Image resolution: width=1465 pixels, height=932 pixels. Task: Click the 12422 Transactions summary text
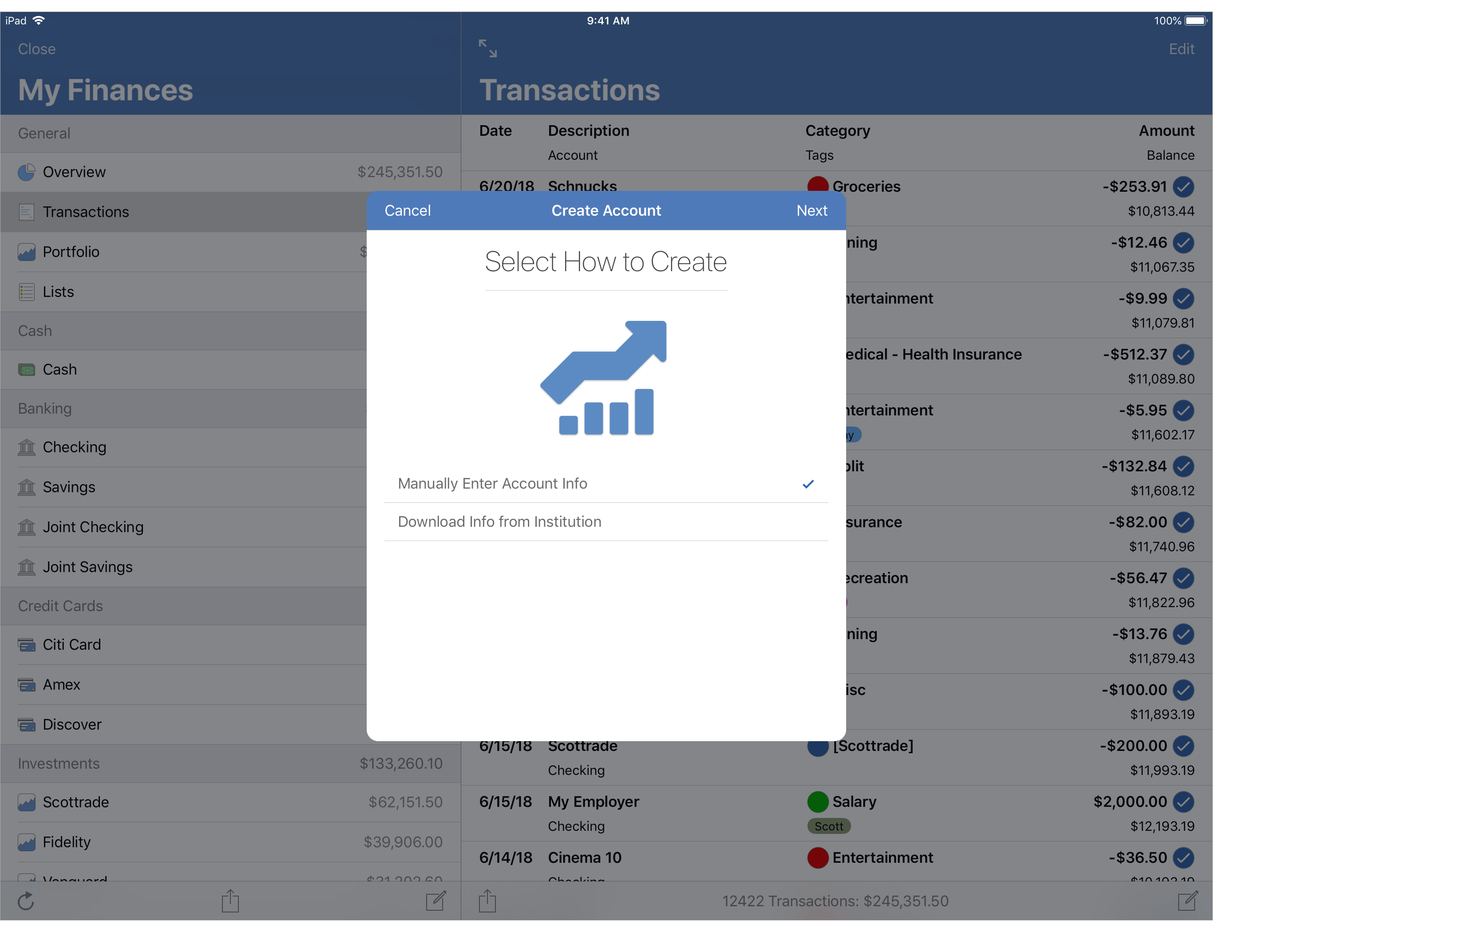pyautogui.click(x=835, y=901)
